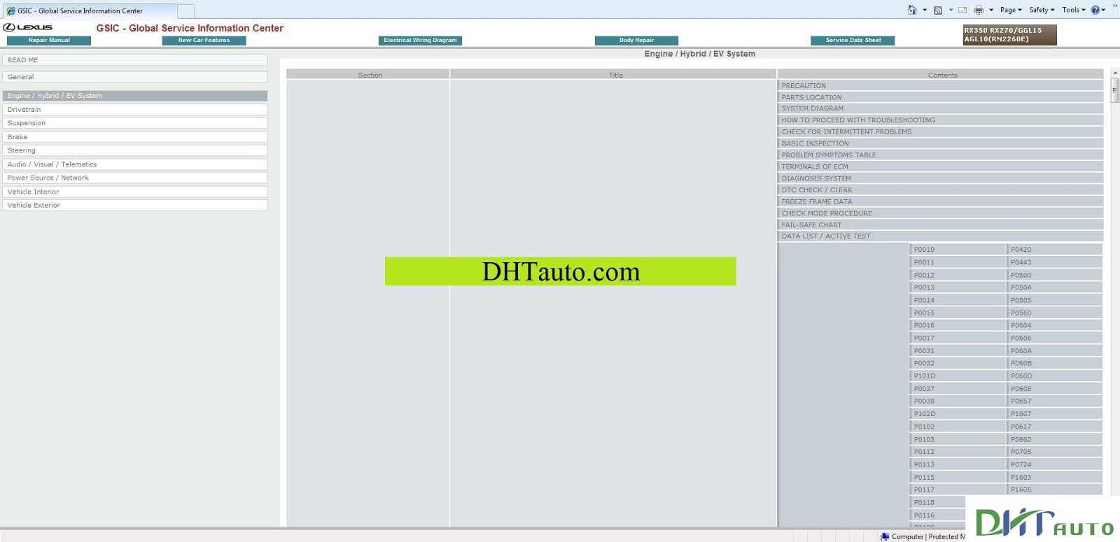Open the Print dropdown arrow
This screenshot has width=1120, height=542.
pos(991,10)
